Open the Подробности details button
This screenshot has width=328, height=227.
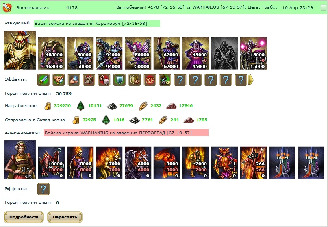pos(24,217)
